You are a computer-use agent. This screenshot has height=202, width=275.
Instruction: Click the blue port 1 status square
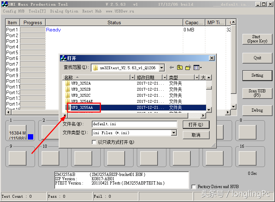(x=30, y=137)
